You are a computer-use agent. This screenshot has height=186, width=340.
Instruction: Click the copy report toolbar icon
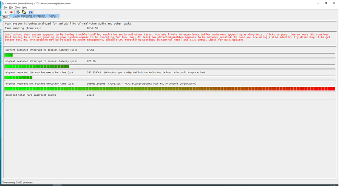click(24, 12)
